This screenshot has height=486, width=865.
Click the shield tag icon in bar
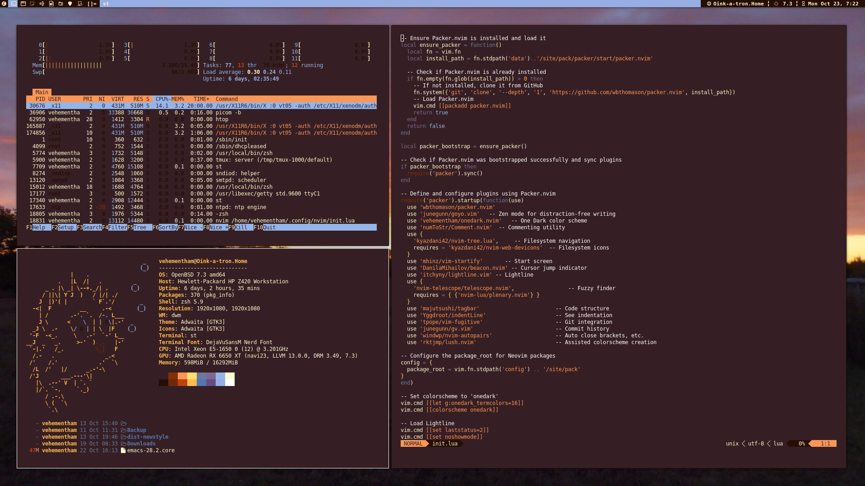pyautogui.click(x=70, y=4)
